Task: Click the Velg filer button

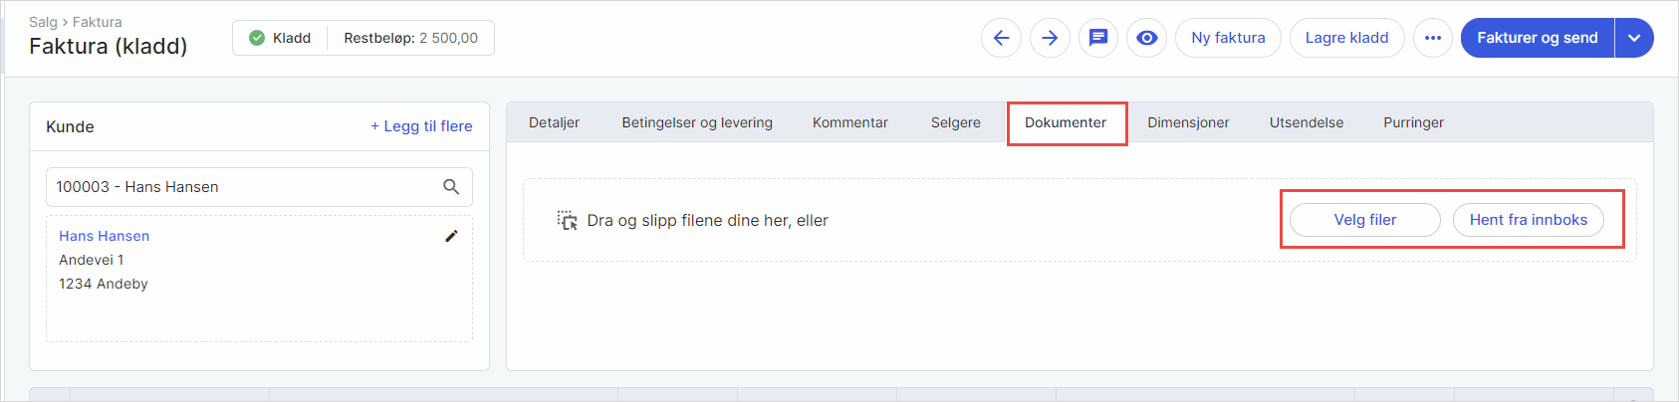Action: coord(1364,220)
